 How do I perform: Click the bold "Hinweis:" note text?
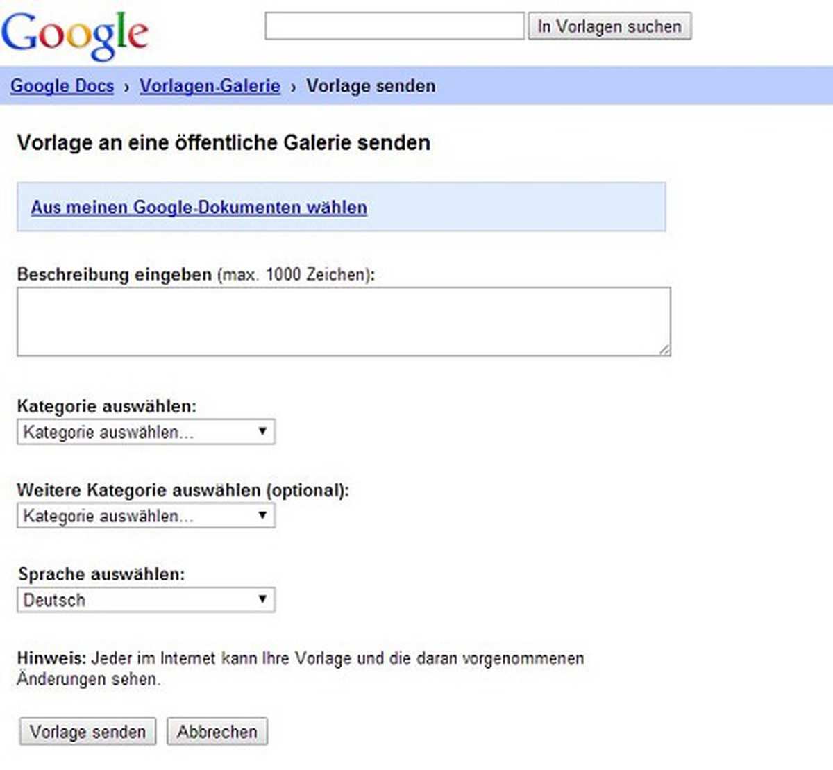(51, 658)
